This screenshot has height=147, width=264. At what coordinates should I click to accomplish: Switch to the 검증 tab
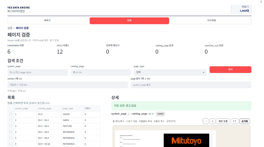pyautogui.click(x=129, y=21)
